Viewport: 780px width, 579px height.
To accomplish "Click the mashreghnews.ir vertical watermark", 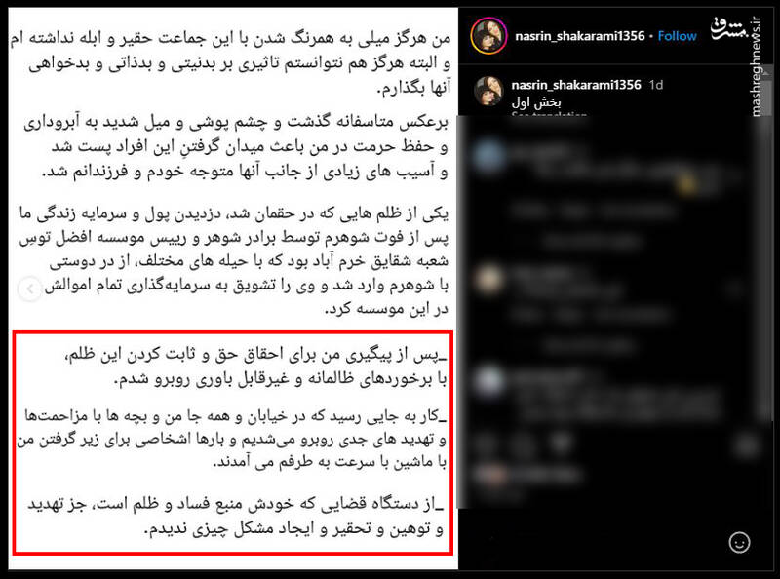I will point(757,67).
